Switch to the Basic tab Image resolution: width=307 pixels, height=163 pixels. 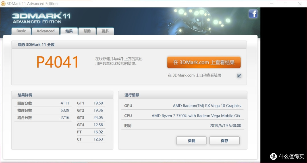point(21,31)
